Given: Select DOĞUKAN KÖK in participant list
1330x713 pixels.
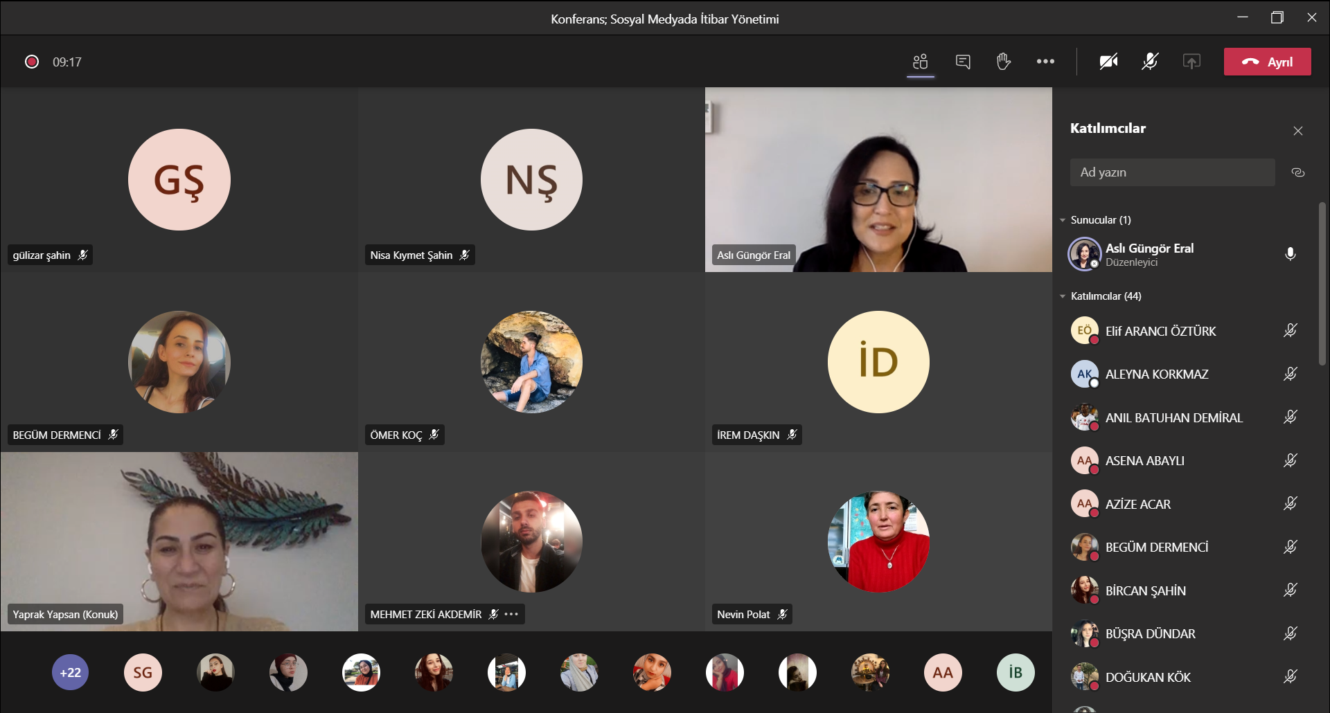Looking at the screenshot, I should click(x=1186, y=677).
